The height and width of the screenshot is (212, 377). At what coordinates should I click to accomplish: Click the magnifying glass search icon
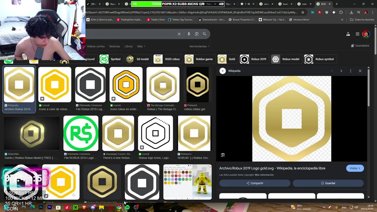click(204, 34)
